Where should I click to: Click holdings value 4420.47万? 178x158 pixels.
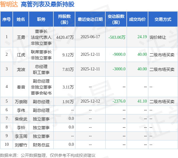tap(65, 37)
